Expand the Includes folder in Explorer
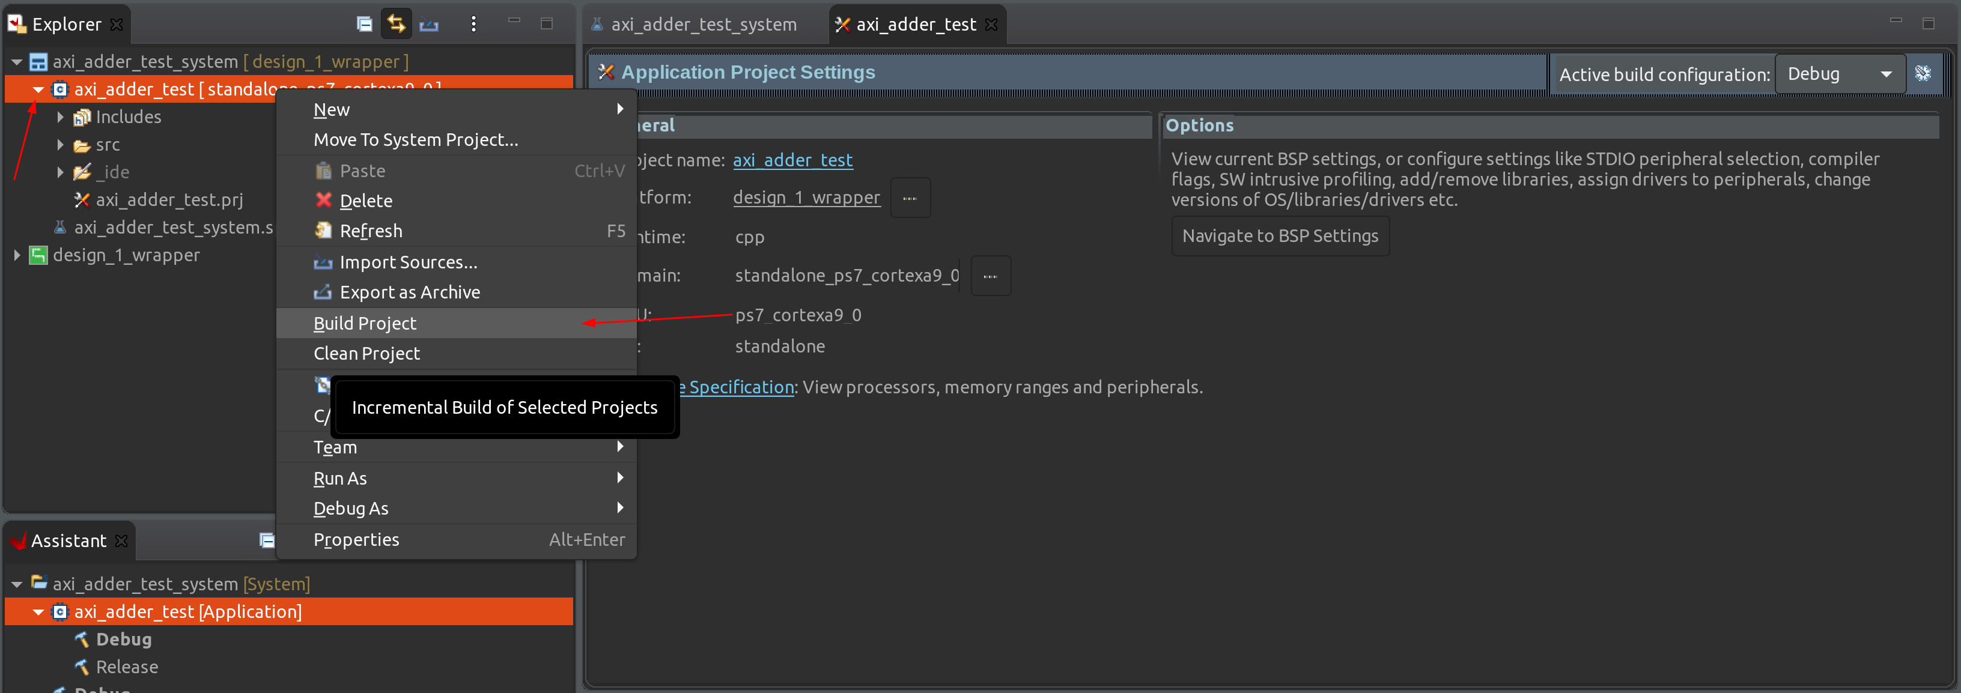 pyautogui.click(x=61, y=117)
